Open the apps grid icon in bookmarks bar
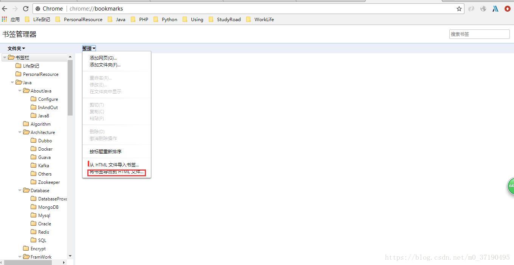Image resolution: width=514 pixels, height=265 pixels. click(x=5, y=19)
